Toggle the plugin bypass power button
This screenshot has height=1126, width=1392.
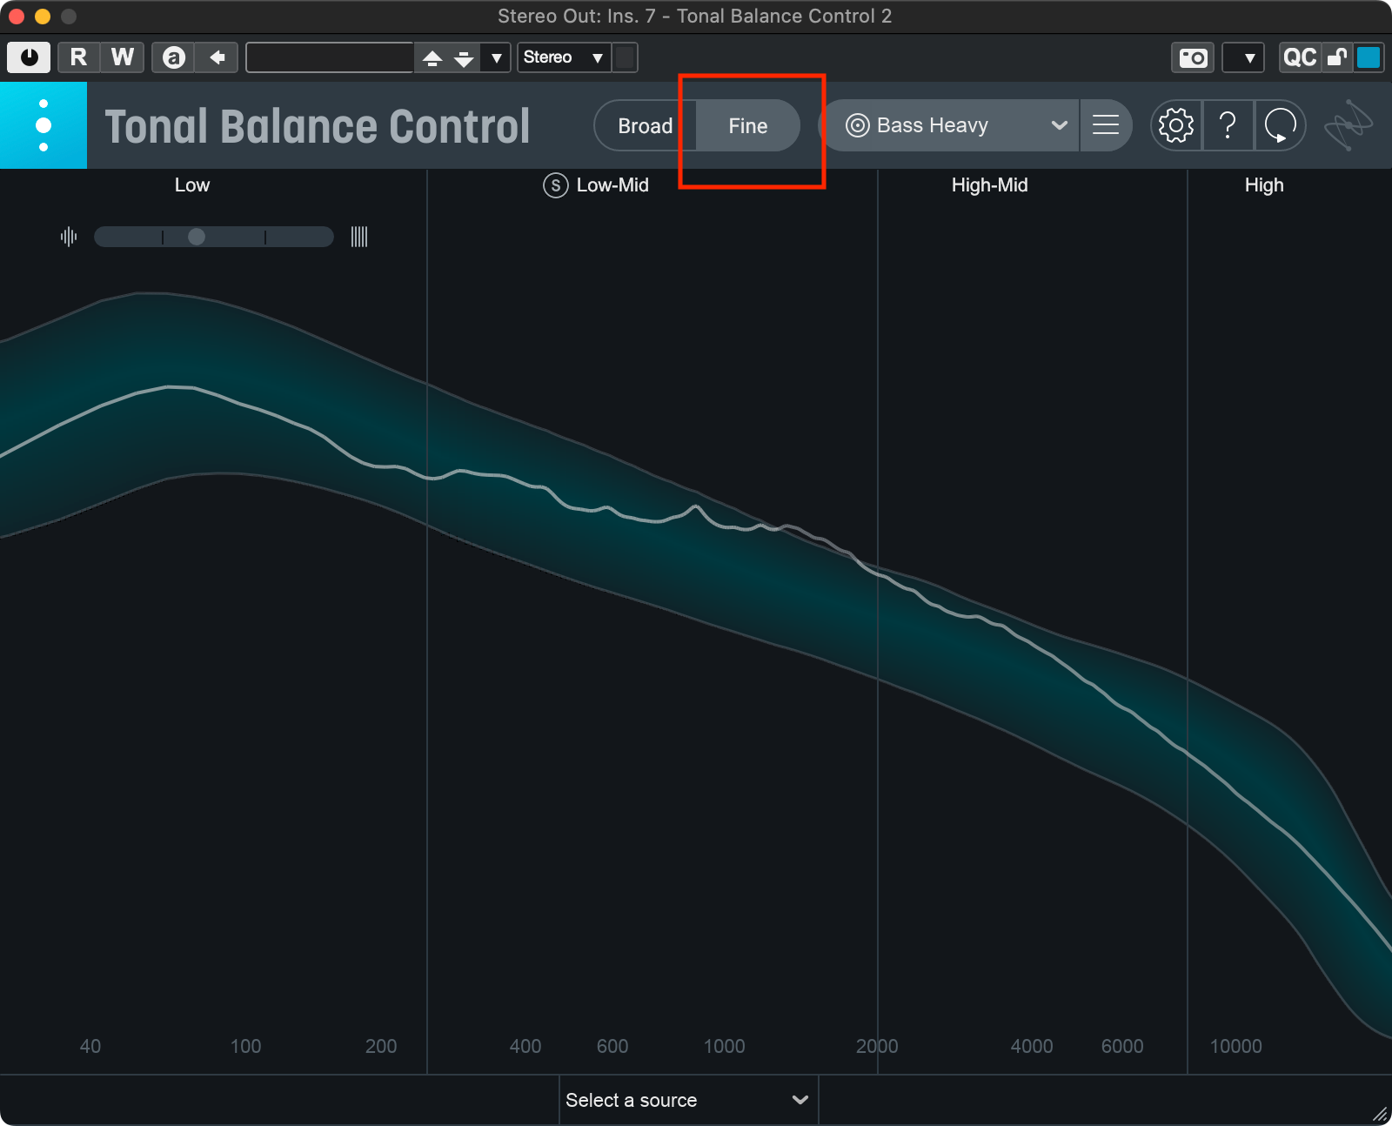coord(29,57)
